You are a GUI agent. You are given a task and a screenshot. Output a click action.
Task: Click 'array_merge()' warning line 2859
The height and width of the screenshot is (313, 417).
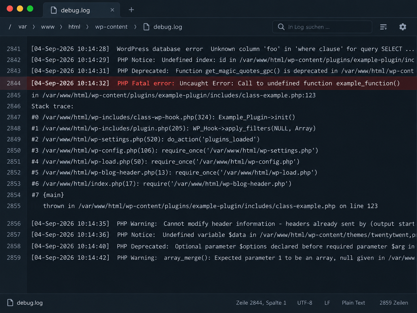point(222,258)
